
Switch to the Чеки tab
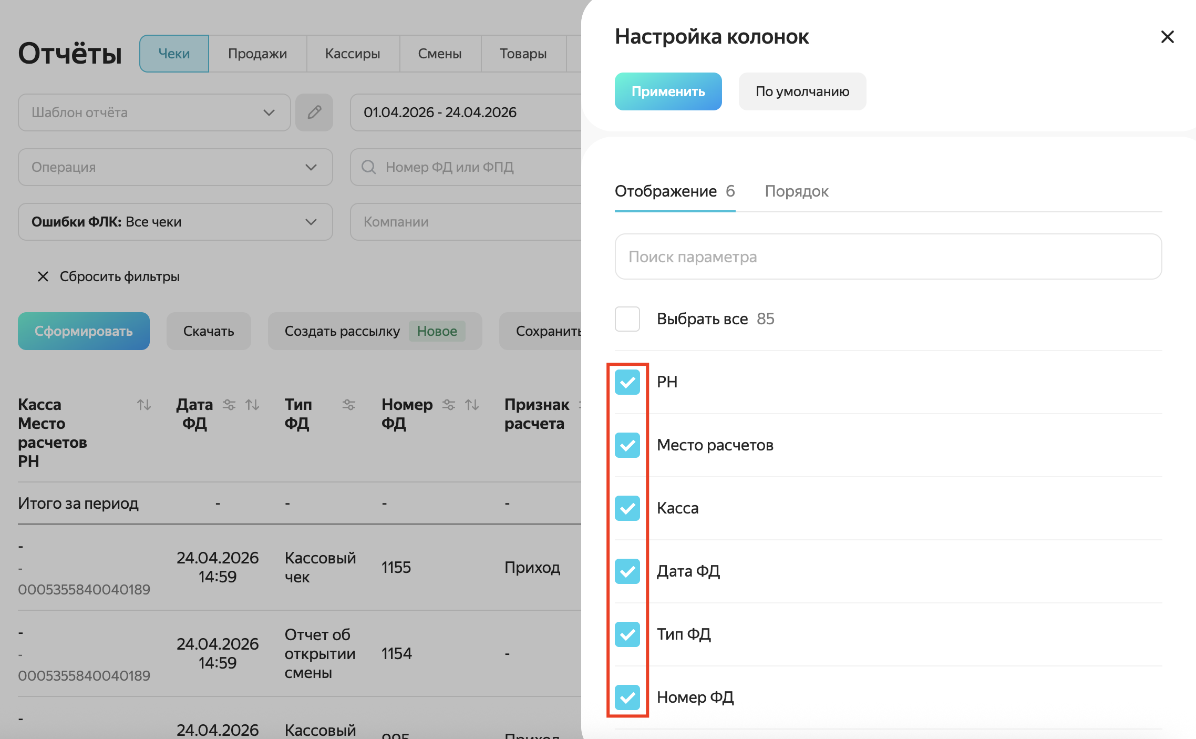(x=174, y=54)
